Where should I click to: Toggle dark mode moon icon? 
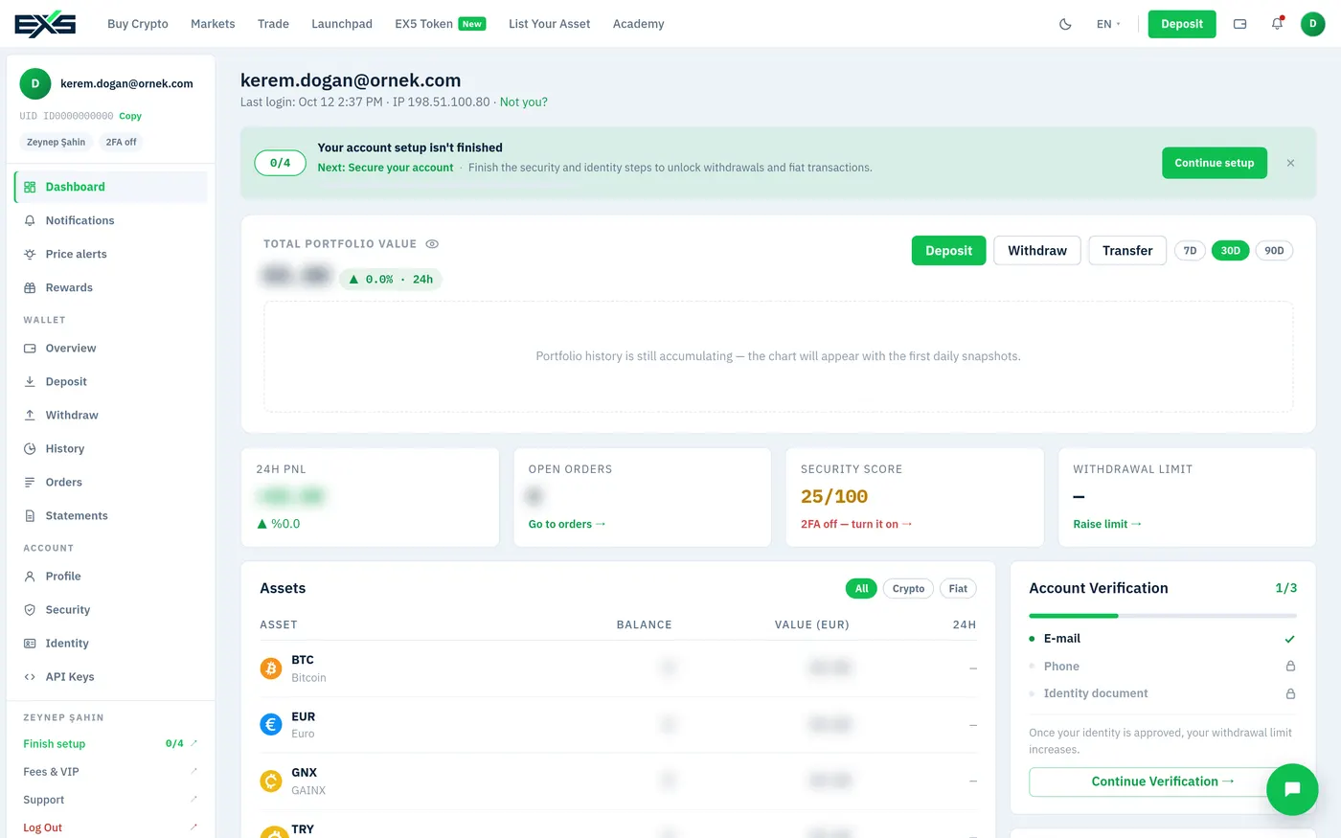pos(1065,24)
